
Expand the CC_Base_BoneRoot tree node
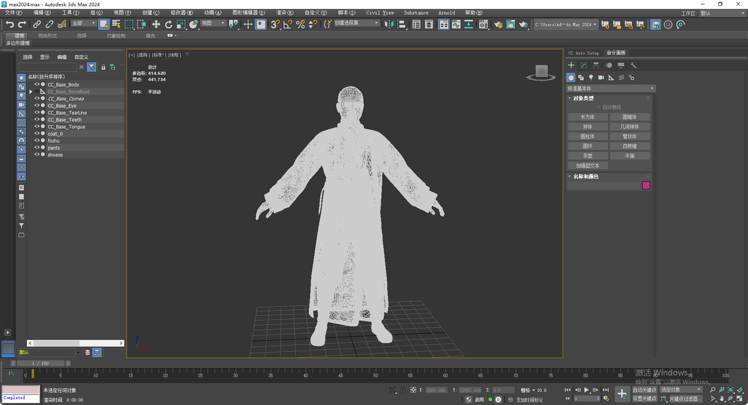click(x=31, y=92)
